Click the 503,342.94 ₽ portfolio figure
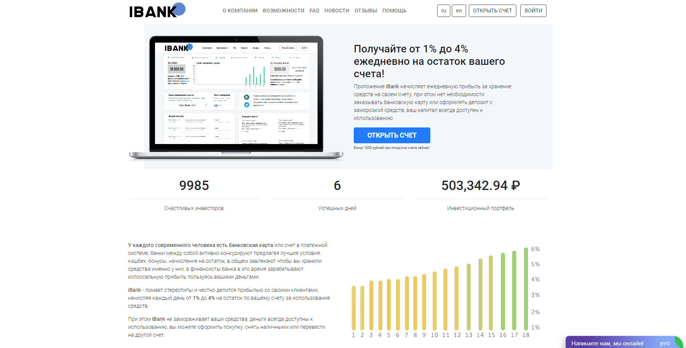 [x=480, y=185]
